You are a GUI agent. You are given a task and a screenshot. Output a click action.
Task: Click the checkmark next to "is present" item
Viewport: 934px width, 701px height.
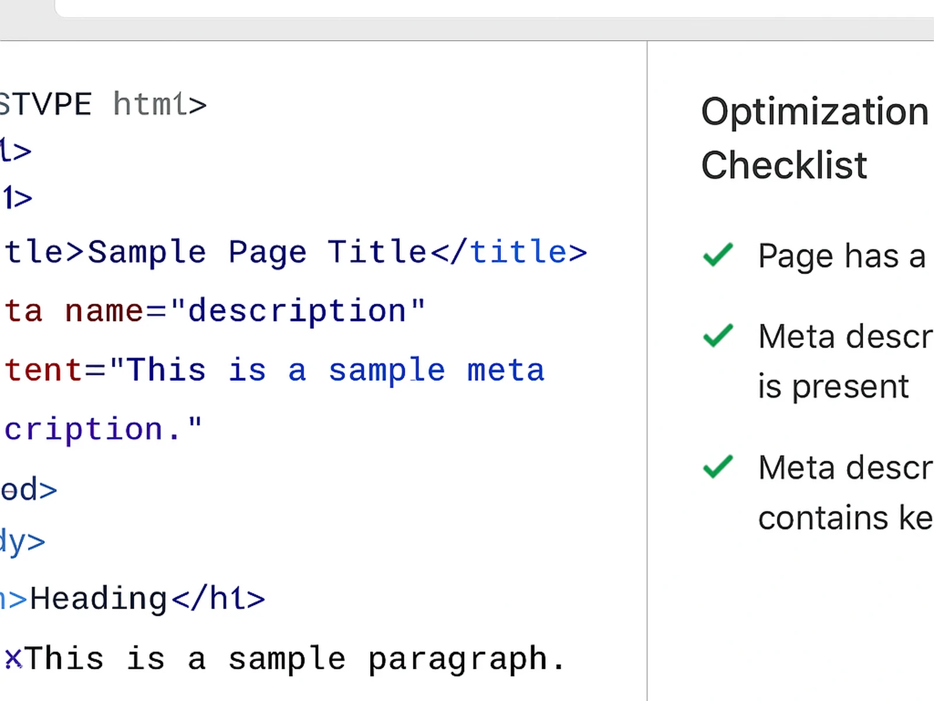(x=717, y=335)
